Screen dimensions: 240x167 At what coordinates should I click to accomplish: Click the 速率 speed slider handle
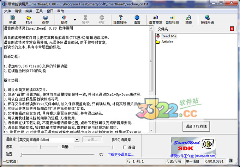tap(40, 147)
